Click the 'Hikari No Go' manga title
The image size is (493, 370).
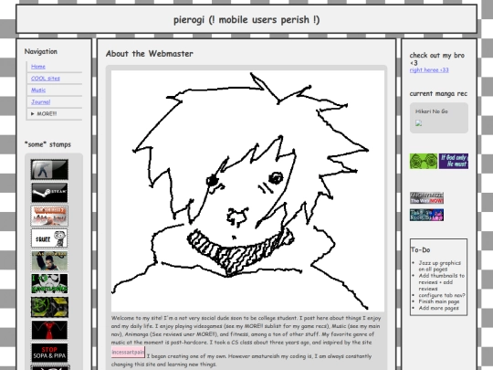pyautogui.click(x=431, y=111)
